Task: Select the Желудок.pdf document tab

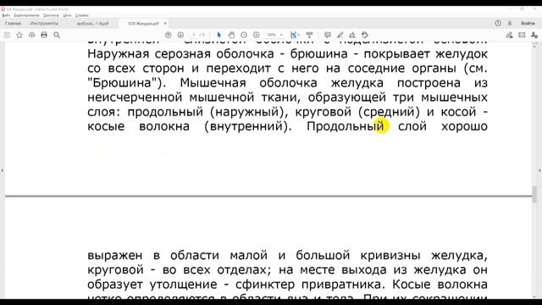Action: click(x=143, y=24)
